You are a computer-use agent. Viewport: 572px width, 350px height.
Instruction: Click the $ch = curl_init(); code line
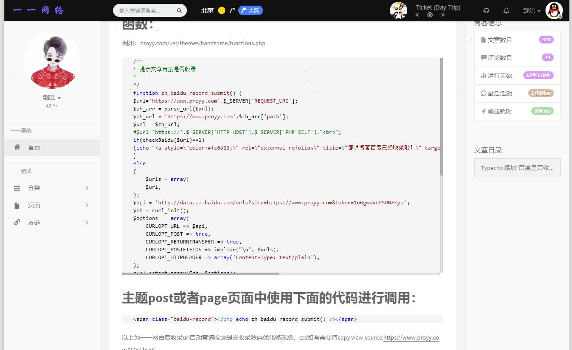[x=161, y=210]
